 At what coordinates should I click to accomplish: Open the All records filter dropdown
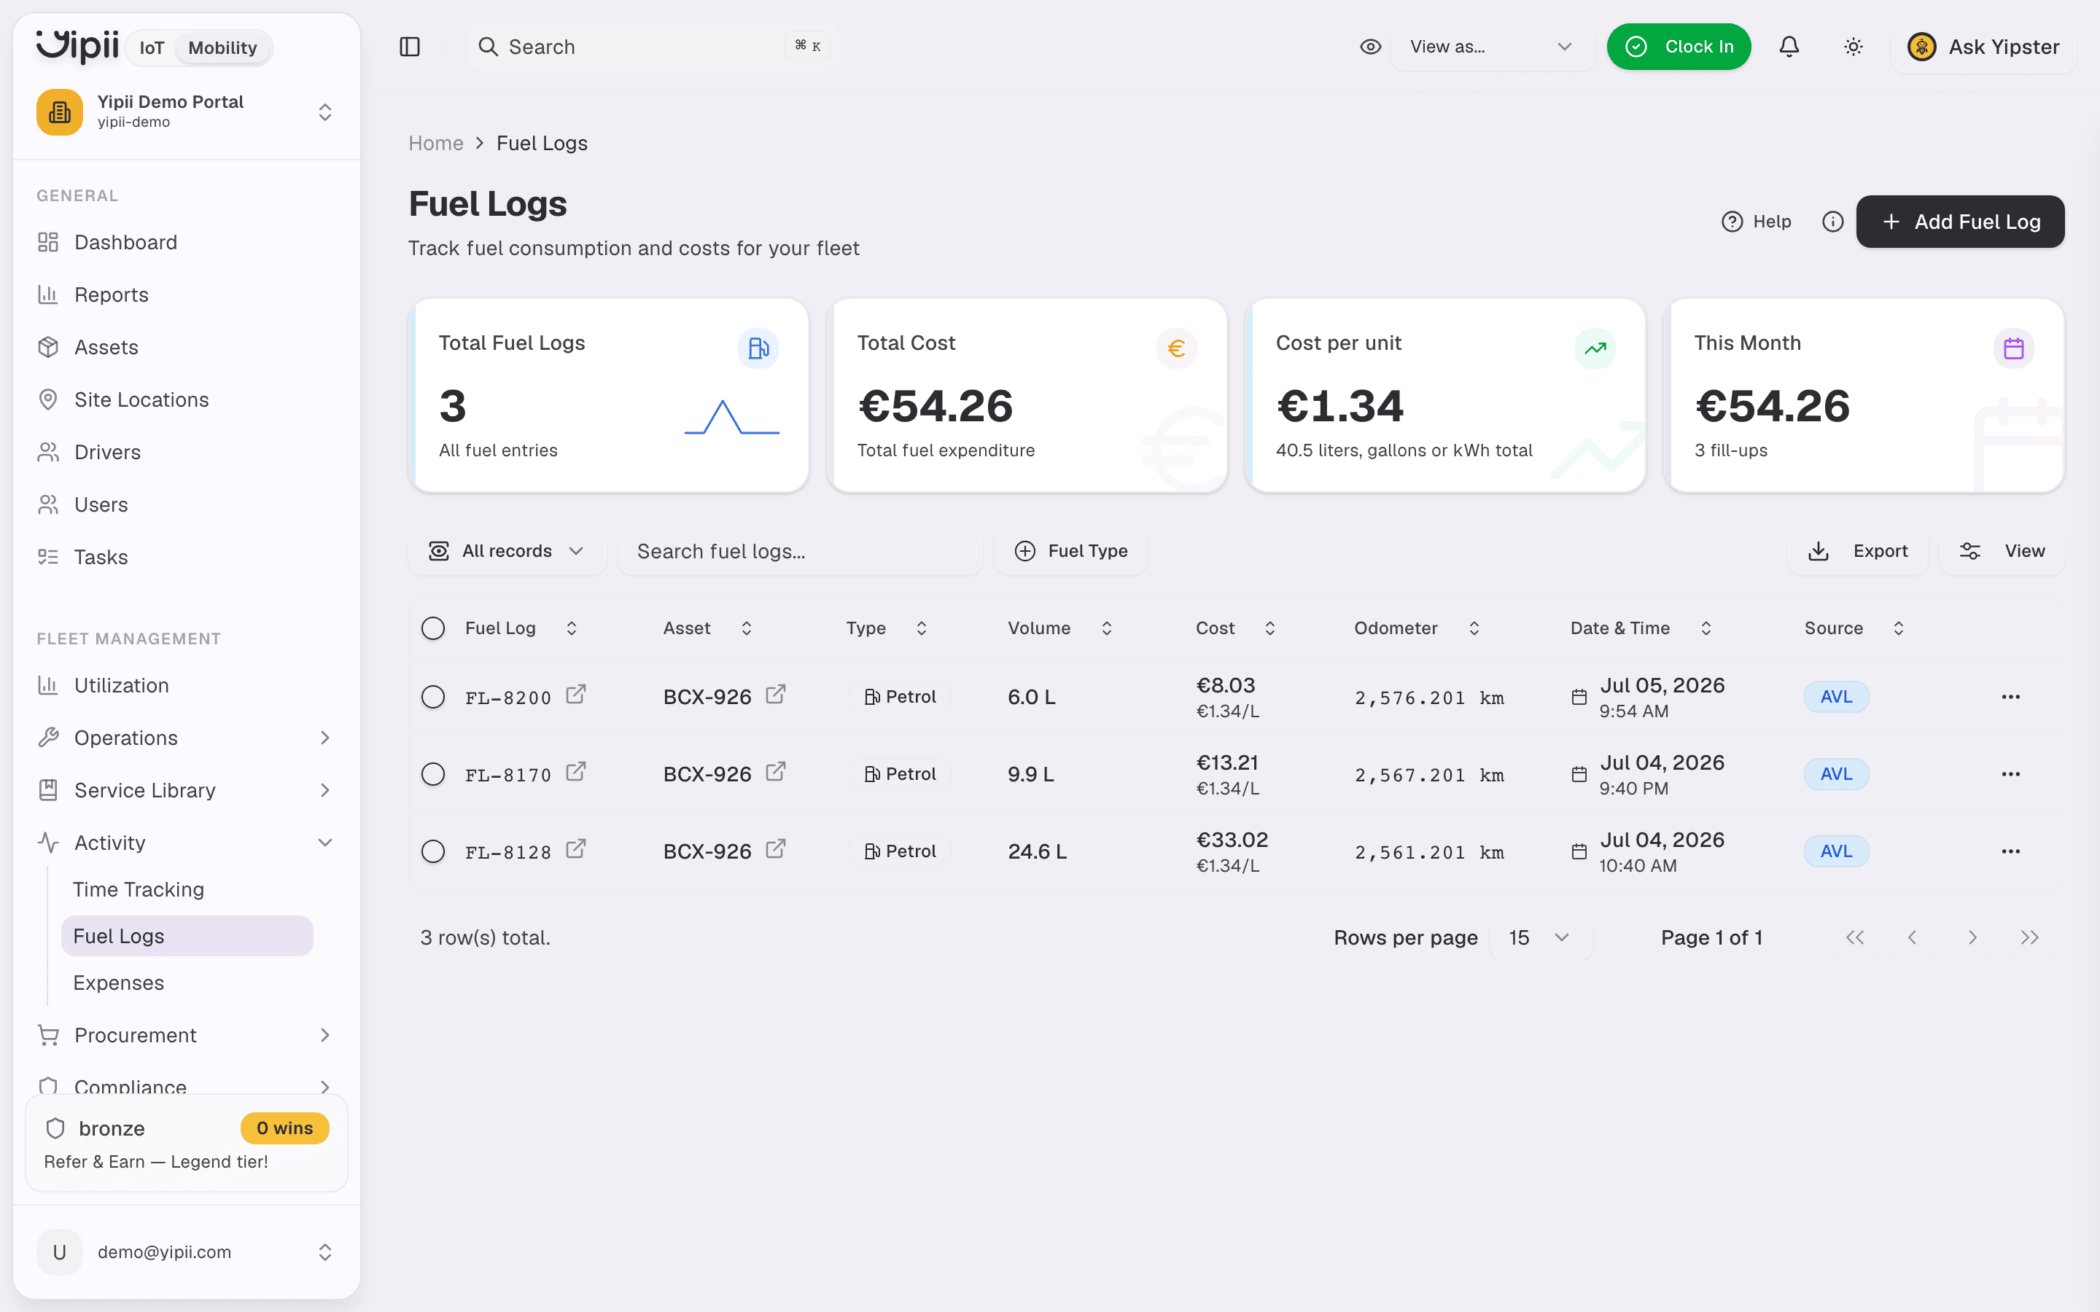click(x=507, y=551)
